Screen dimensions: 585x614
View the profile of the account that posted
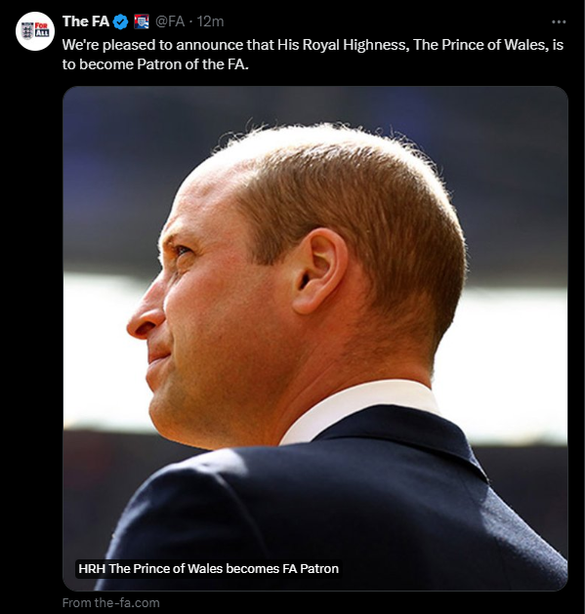(35, 31)
